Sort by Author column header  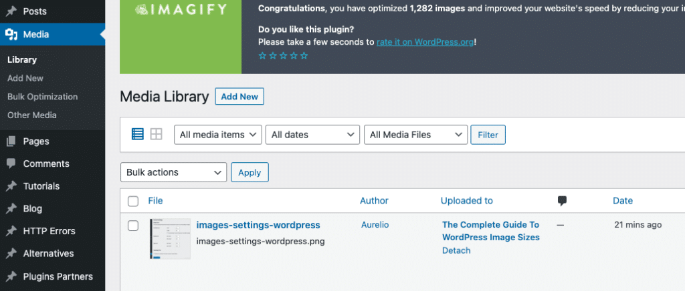[374, 201]
